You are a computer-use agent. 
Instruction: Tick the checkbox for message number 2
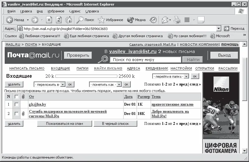click(16, 114)
